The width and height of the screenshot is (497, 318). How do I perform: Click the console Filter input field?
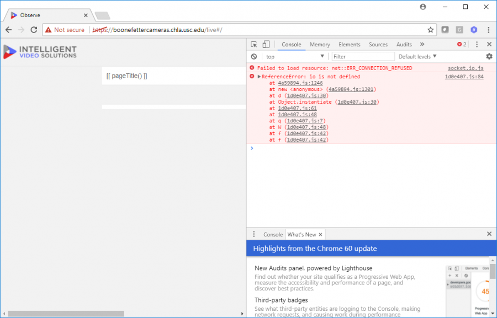click(x=363, y=57)
